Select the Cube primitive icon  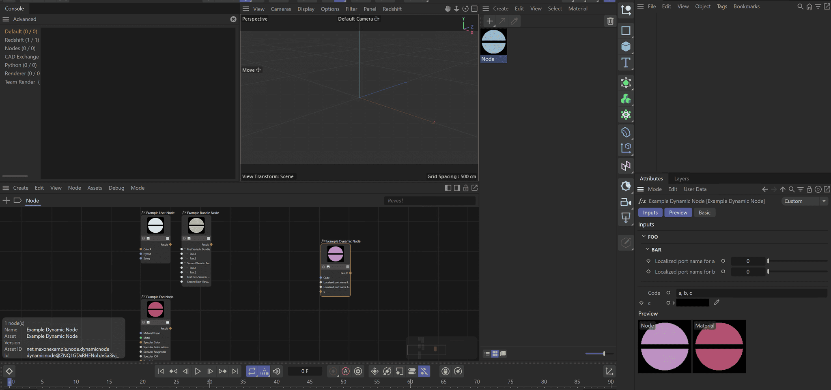click(x=626, y=47)
